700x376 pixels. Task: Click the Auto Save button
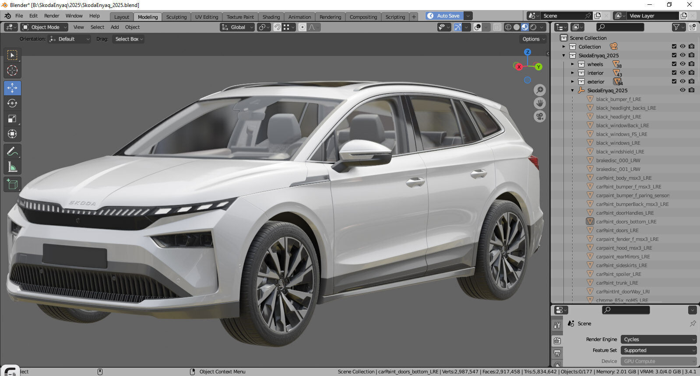tap(444, 16)
